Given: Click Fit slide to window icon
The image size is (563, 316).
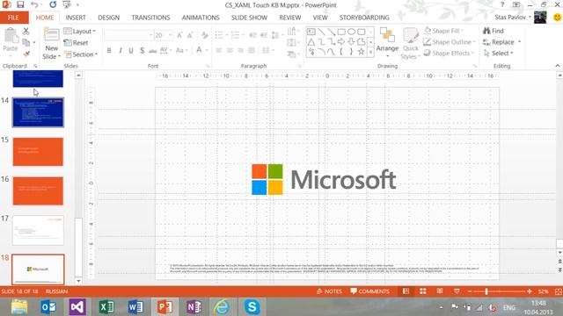Looking at the screenshot, I should [559, 291].
